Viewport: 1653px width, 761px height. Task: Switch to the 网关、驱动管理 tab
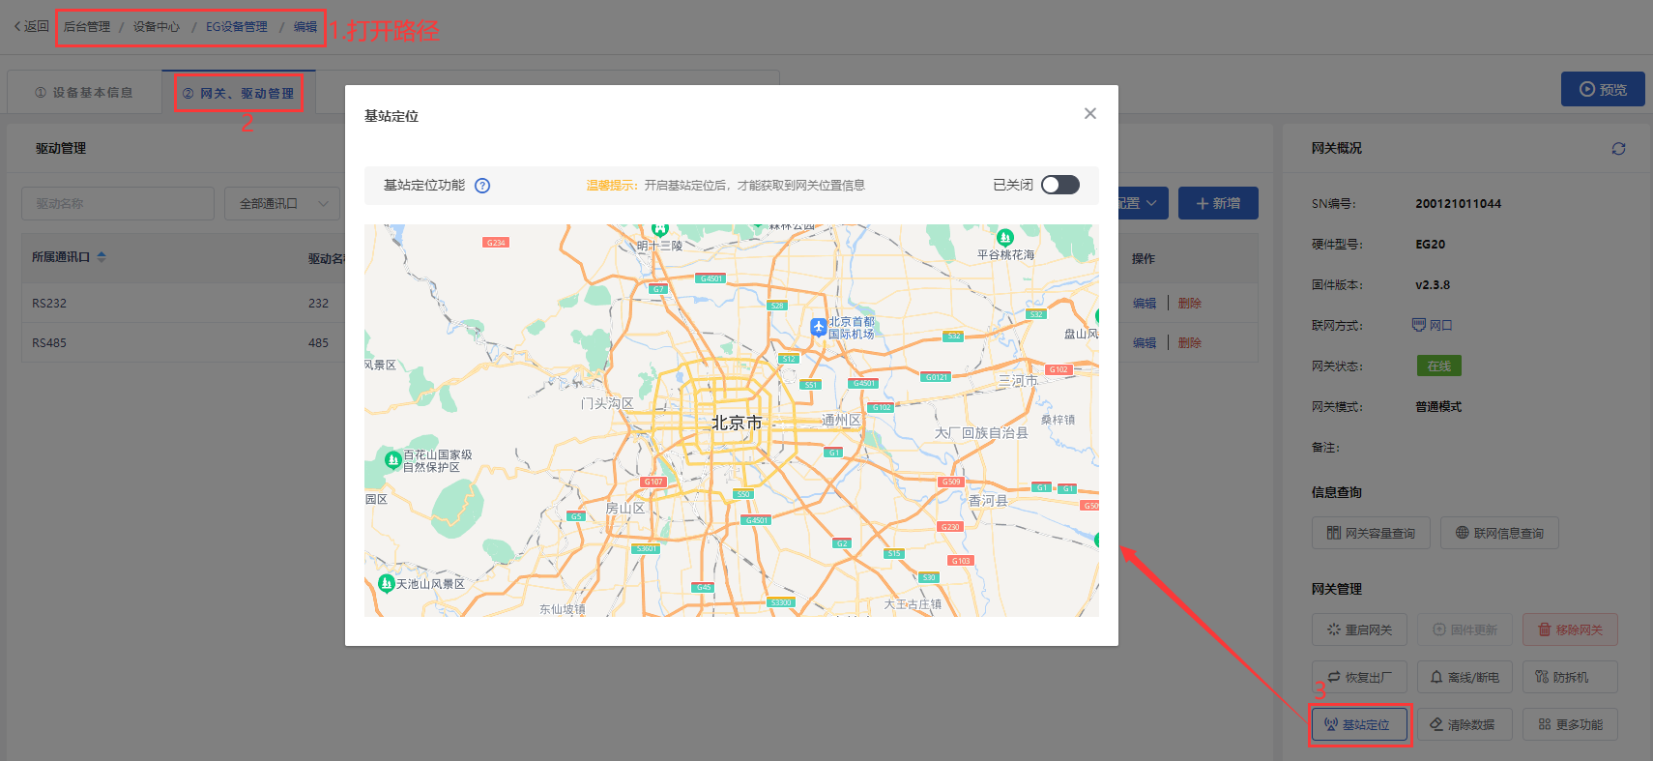point(239,93)
